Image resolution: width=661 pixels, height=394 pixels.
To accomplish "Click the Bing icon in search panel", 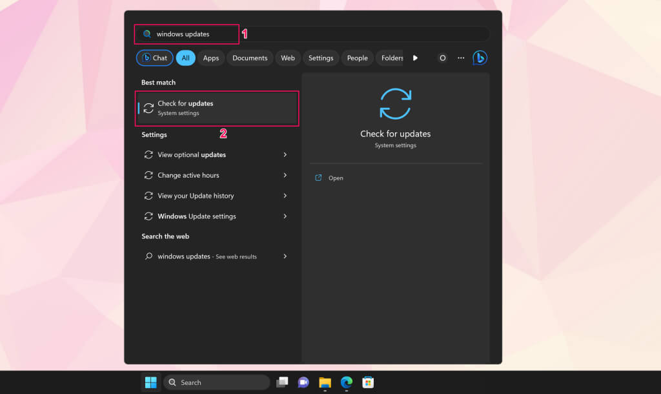I will click(480, 58).
